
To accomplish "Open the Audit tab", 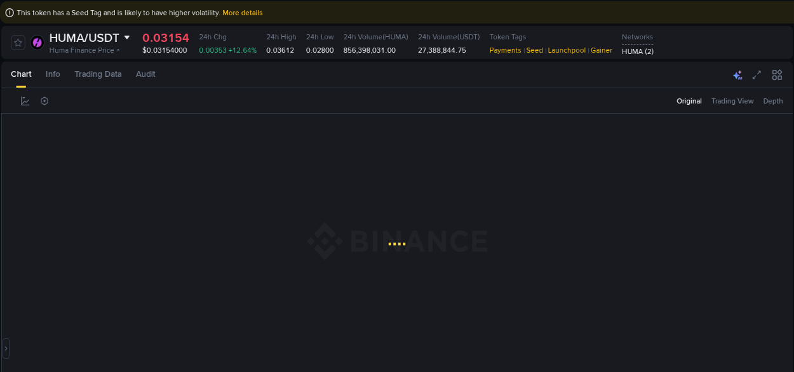I will tap(145, 74).
